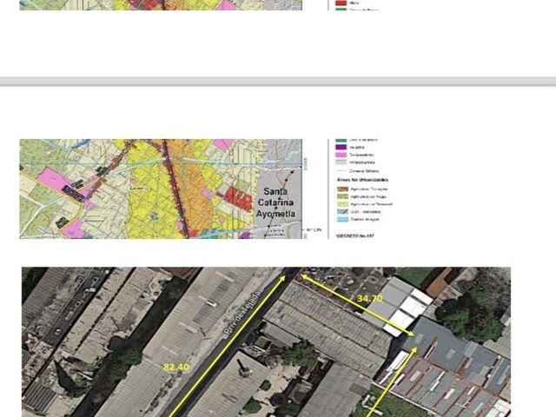Click the dark purple legend swatch
This screenshot has height=417, width=556.
point(341,147)
